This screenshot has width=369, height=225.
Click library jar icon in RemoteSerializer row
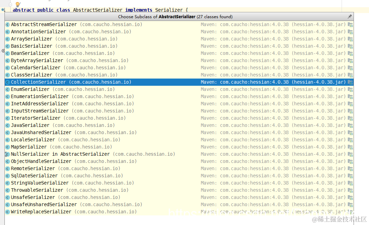click(350, 169)
